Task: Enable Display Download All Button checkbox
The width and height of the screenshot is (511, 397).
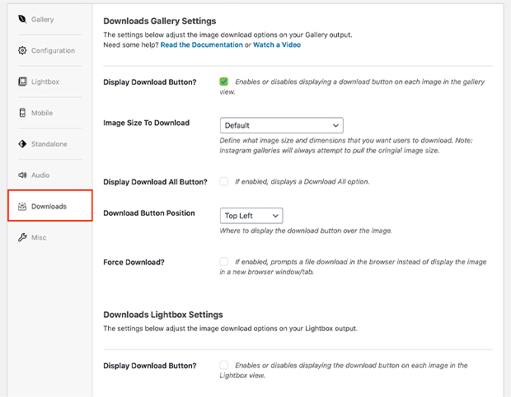Action: [x=224, y=181]
